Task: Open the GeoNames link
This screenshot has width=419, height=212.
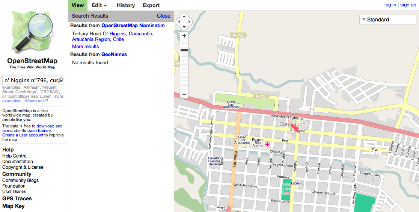Action: coord(114,55)
